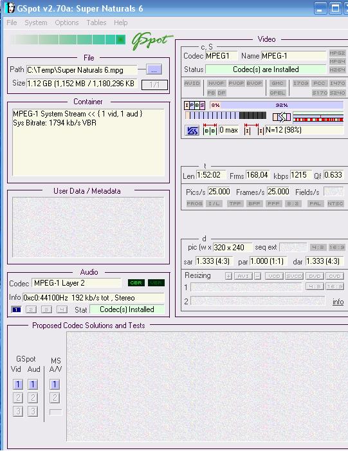Open the Options menu

(67, 23)
